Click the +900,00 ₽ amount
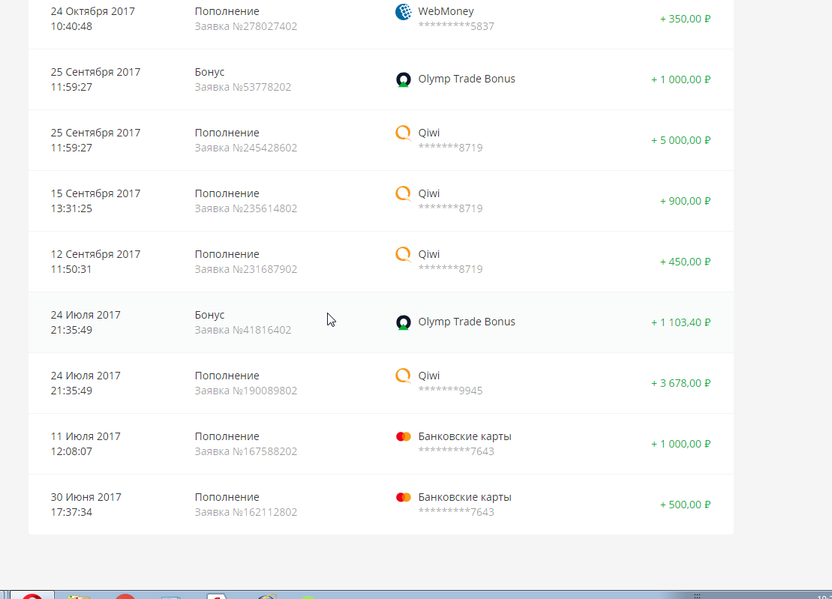Screen dimensions: 832x599 (685, 202)
